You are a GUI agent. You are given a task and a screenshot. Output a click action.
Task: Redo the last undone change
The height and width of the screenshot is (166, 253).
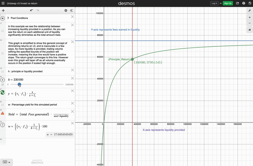coord(38,10)
